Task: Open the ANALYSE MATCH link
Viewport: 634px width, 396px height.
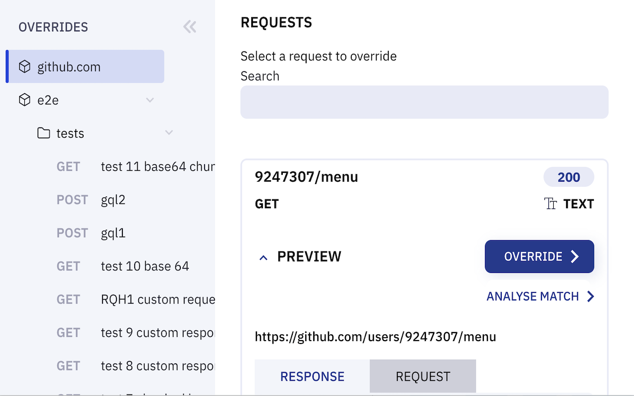Action: pyautogui.click(x=540, y=297)
